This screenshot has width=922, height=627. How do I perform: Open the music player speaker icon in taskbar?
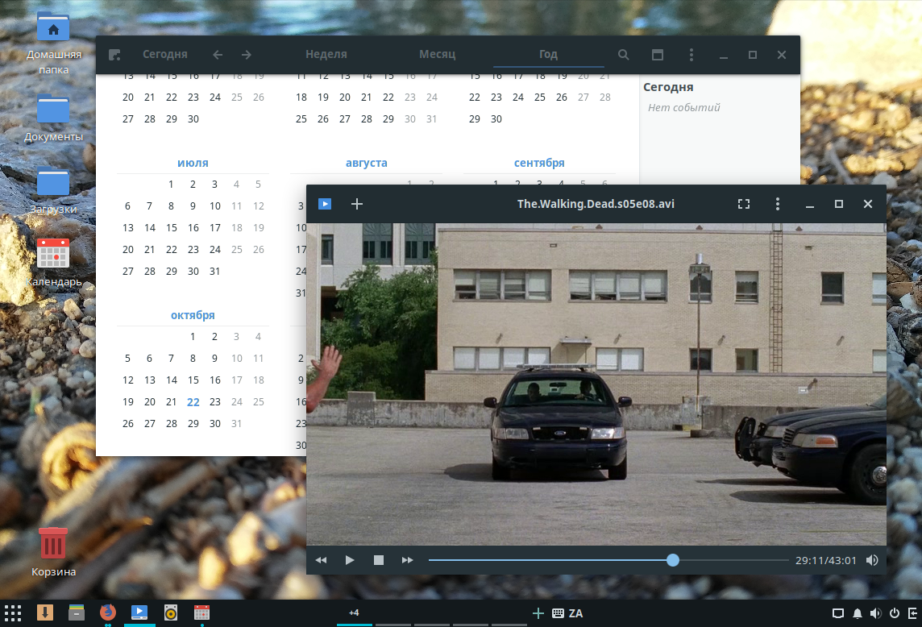pyautogui.click(x=171, y=612)
